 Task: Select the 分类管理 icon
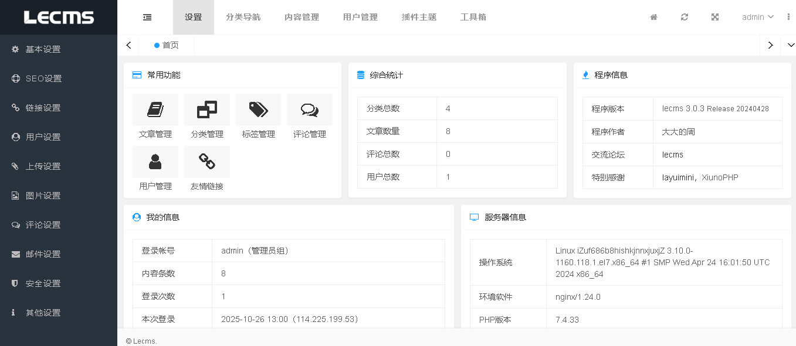tap(206, 109)
